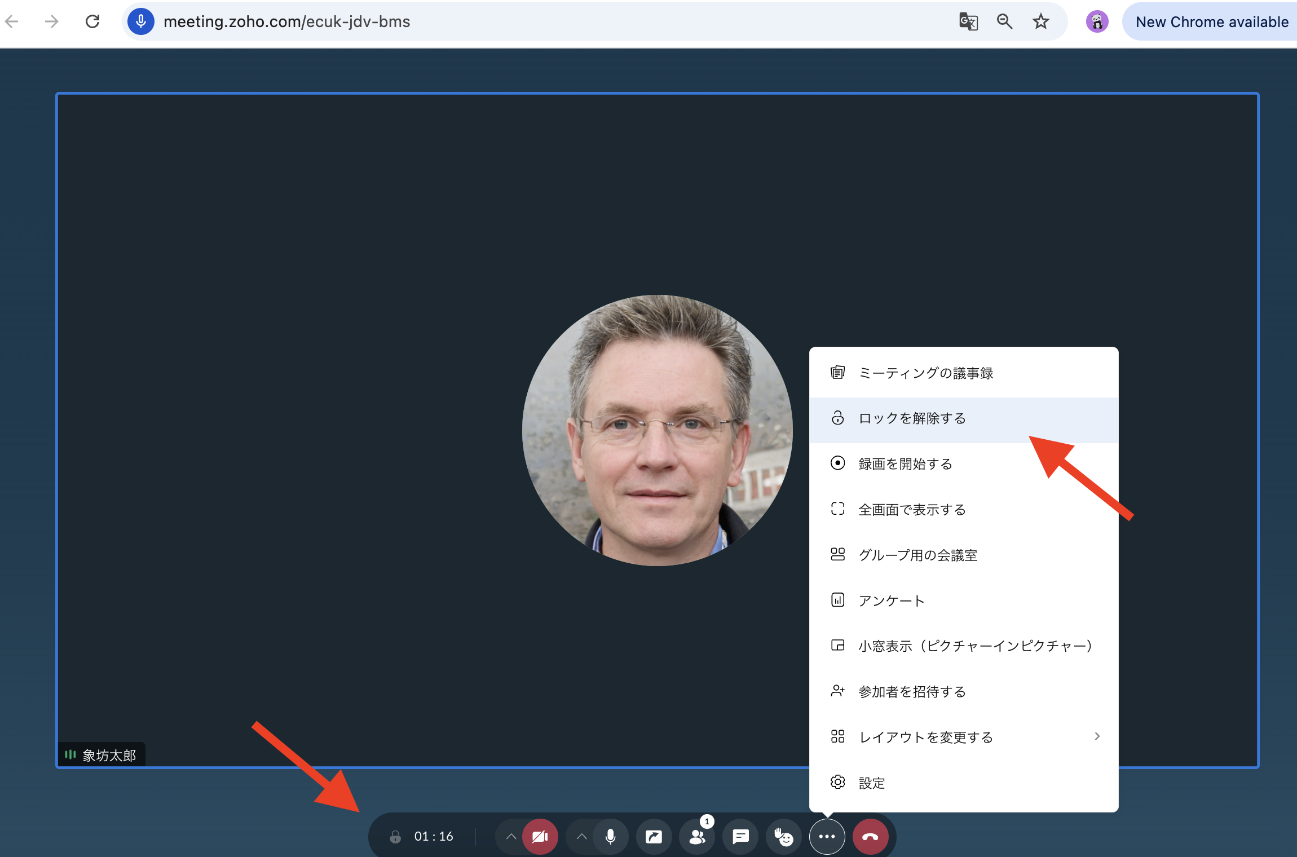Click the lock icon beside the timer
The width and height of the screenshot is (1297, 857).
395,837
